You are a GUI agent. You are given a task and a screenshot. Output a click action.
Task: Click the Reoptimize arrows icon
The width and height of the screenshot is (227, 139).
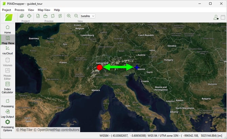click(53, 16)
